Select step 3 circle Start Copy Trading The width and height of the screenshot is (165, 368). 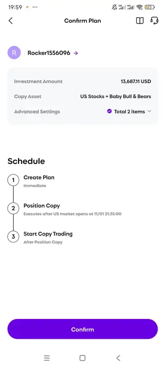(x=13, y=237)
